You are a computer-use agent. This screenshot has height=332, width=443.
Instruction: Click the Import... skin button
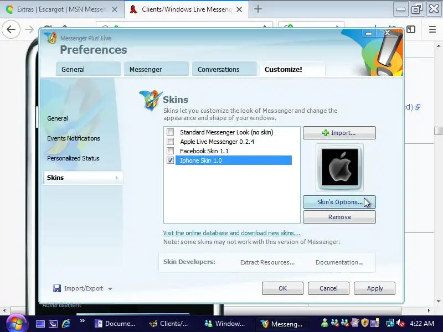pos(339,133)
